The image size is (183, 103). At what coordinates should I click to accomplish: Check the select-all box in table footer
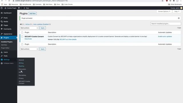click(22, 44)
